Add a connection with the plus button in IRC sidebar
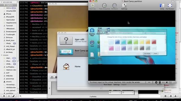 (x=4, y=96)
